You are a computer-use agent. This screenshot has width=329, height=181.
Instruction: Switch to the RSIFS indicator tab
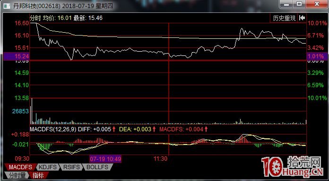[x=71, y=167]
